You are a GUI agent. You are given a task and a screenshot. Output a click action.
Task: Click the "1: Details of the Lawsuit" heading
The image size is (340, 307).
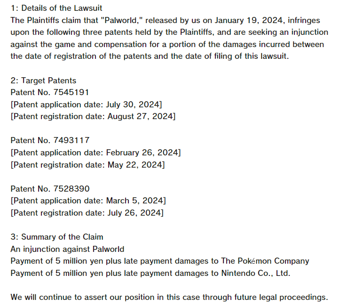(56, 8)
